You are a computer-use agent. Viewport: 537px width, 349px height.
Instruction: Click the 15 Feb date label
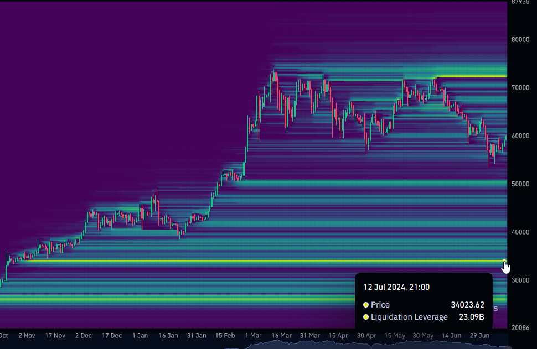click(x=225, y=336)
